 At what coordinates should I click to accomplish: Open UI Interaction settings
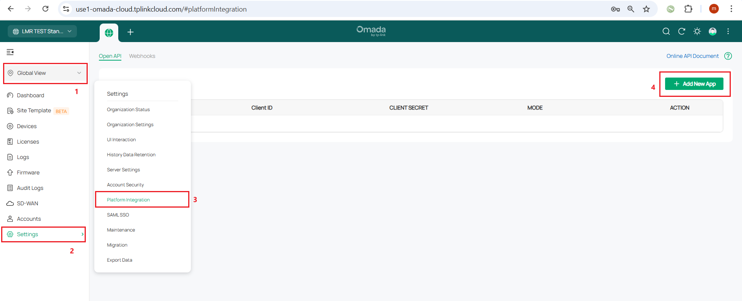click(121, 140)
